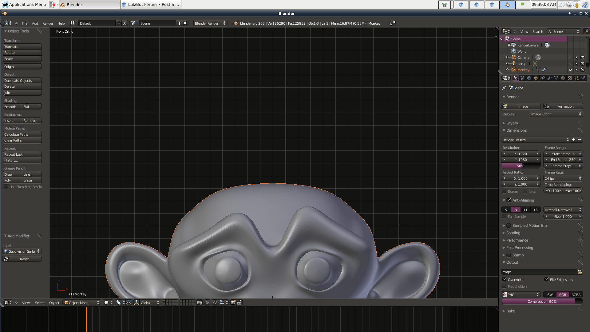Click Monkey's modifier wrench icon in outliner
The height and width of the screenshot is (332, 590).
[544, 70]
